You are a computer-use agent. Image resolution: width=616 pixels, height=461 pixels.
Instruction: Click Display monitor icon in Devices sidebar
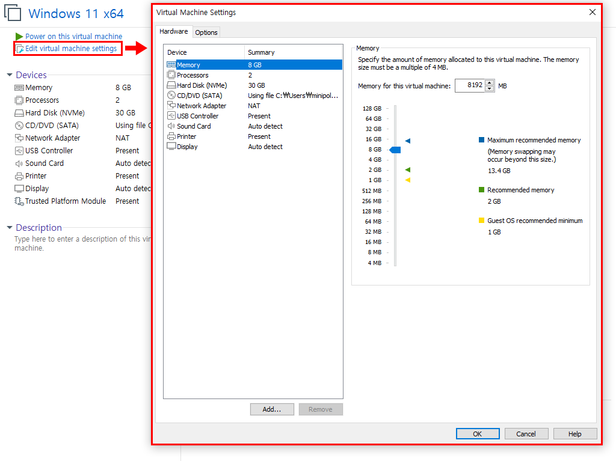[19, 189]
